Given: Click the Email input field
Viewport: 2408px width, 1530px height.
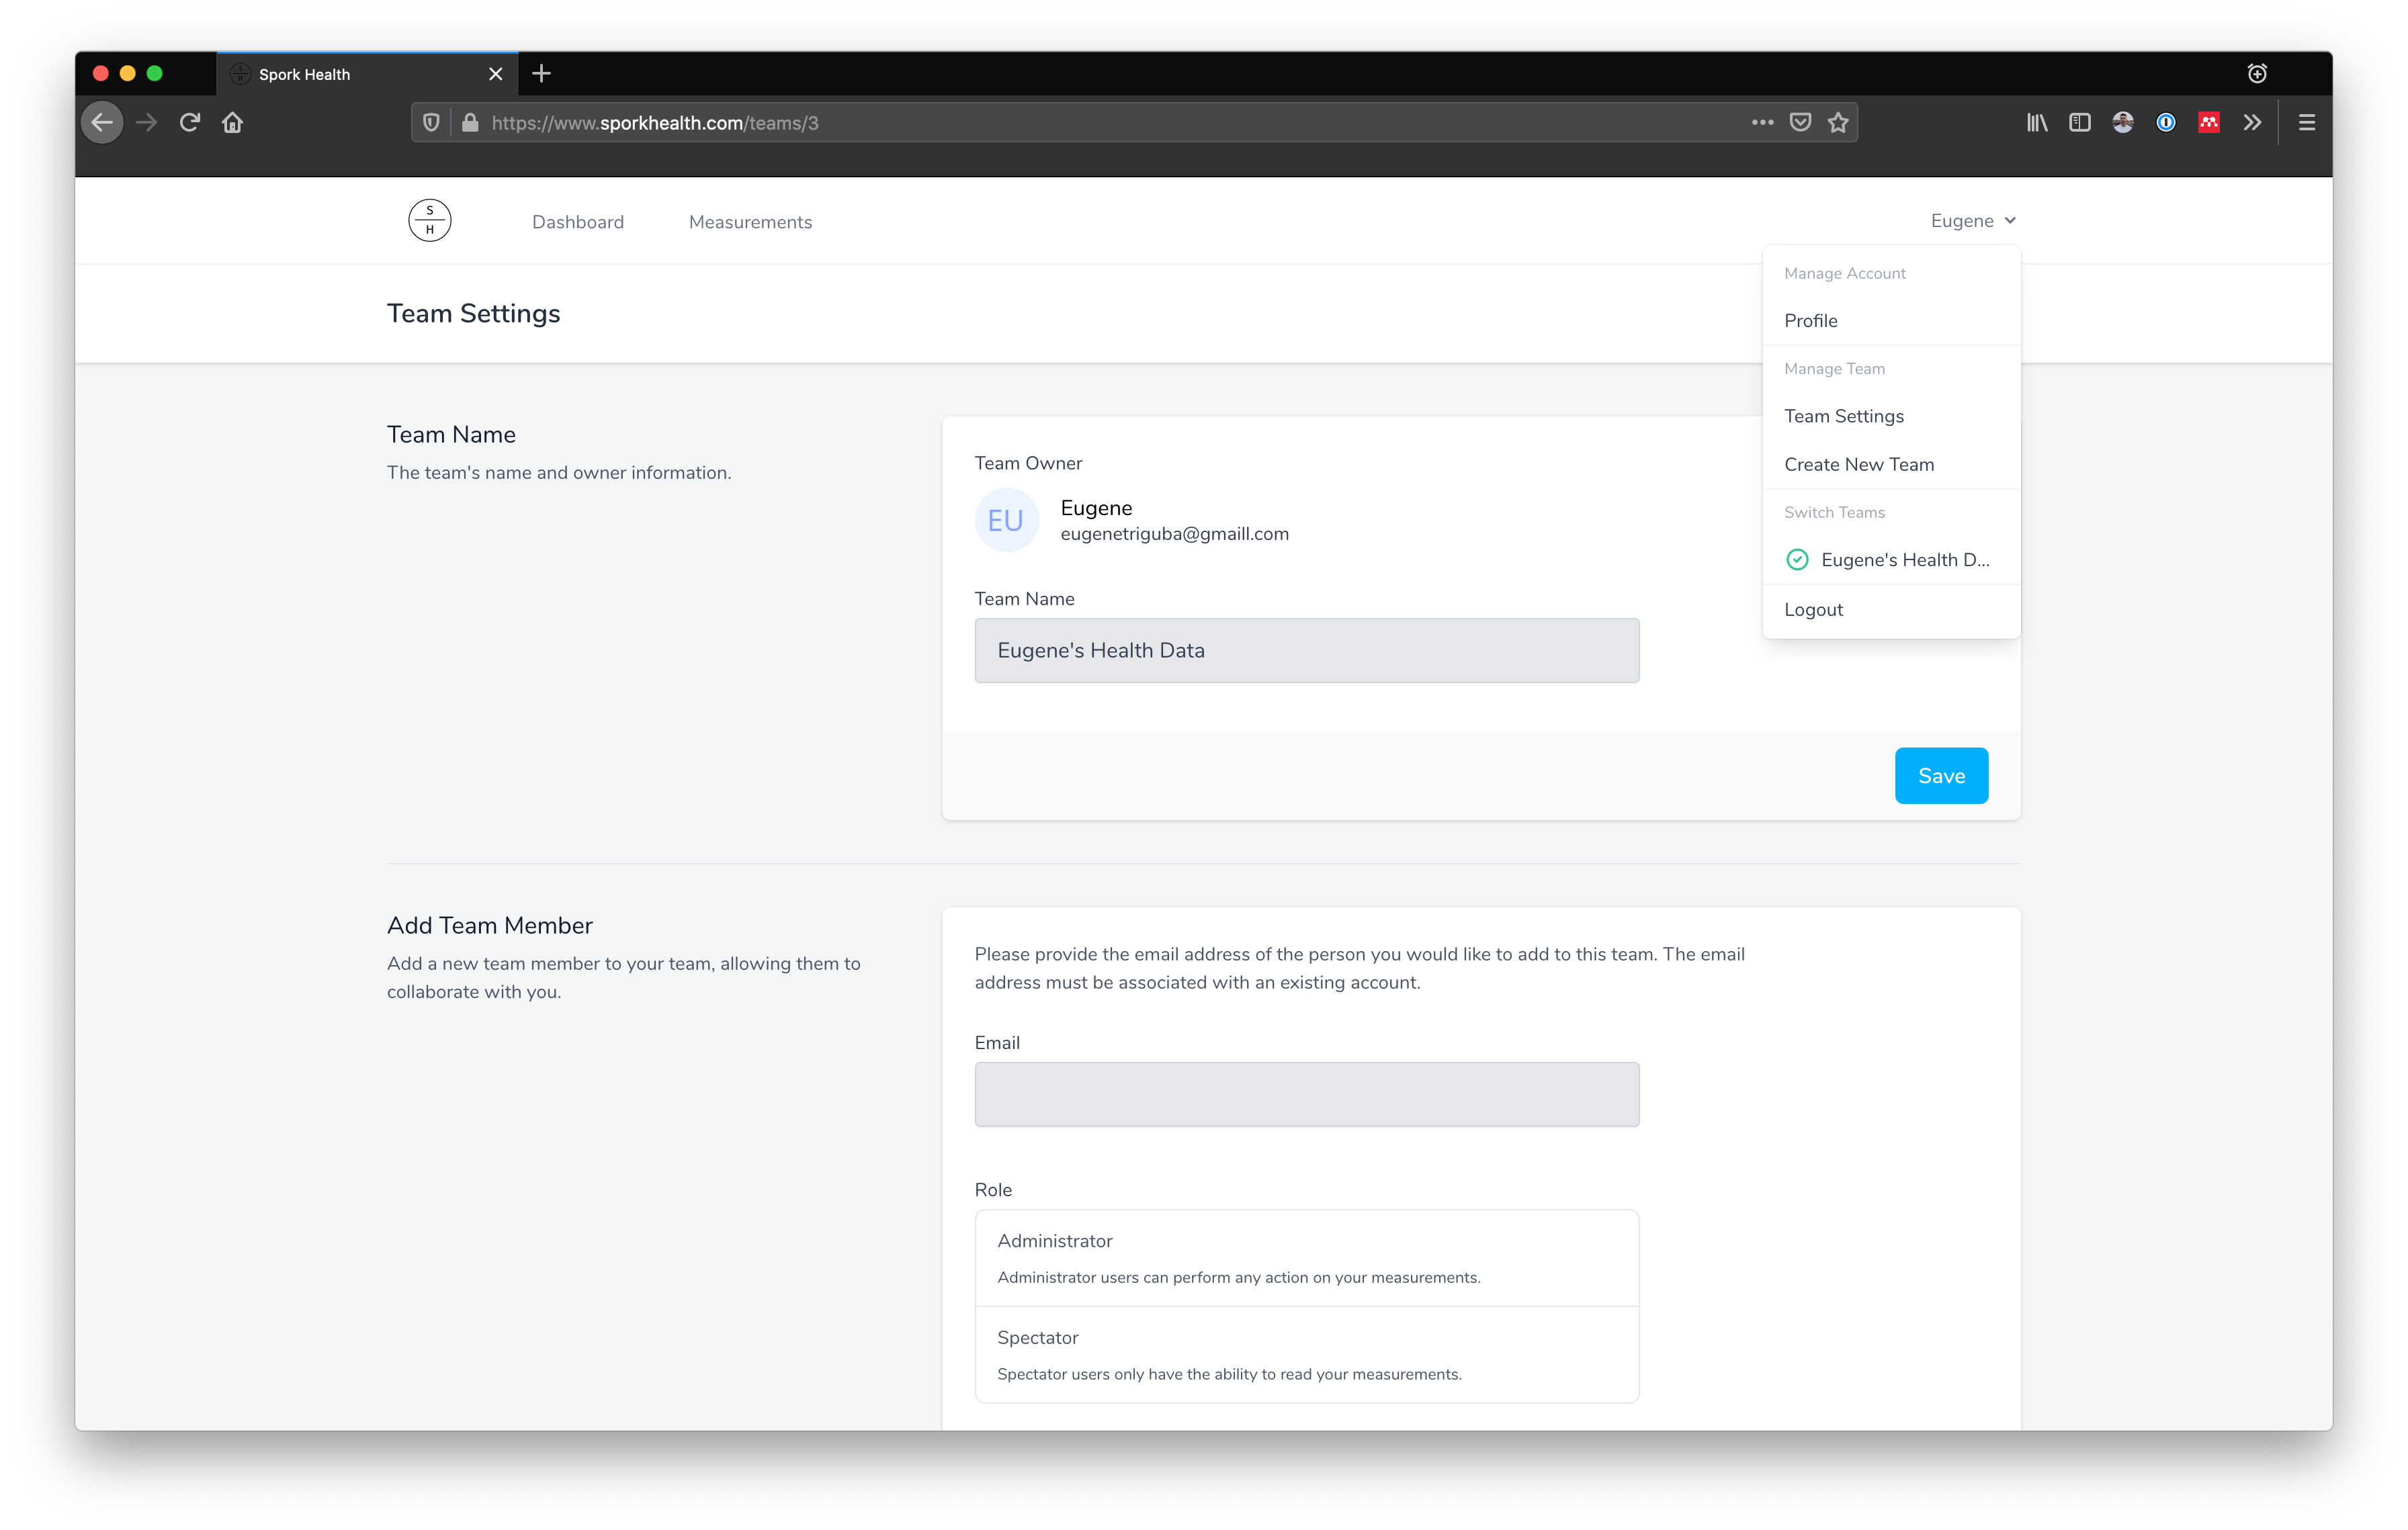Looking at the screenshot, I should [1306, 1094].
